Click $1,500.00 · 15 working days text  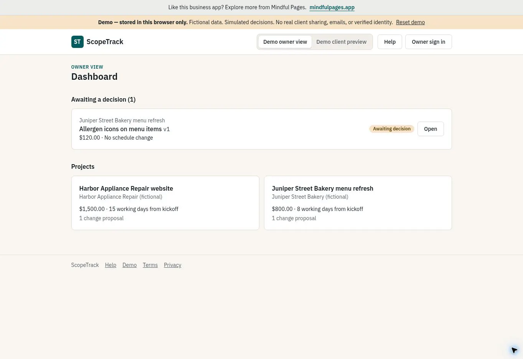[x=129, y=209]
